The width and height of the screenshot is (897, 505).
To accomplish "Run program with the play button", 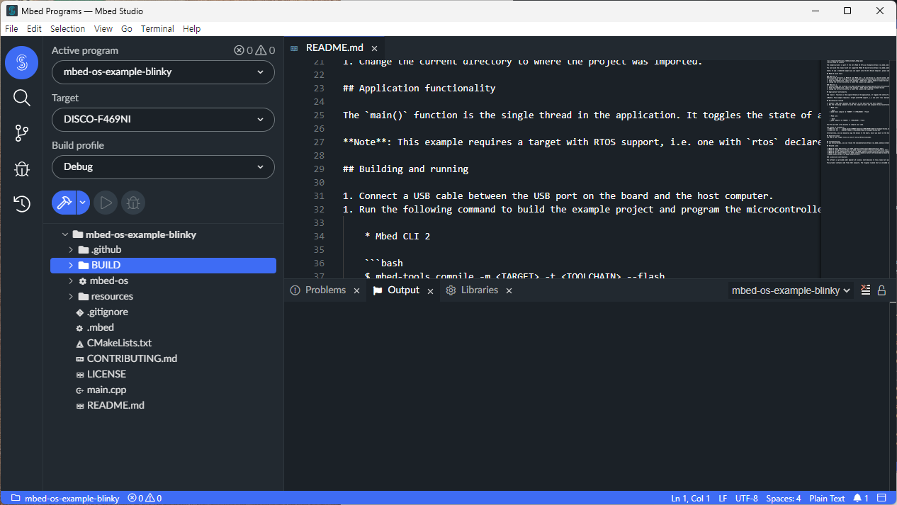I will 106,203.
